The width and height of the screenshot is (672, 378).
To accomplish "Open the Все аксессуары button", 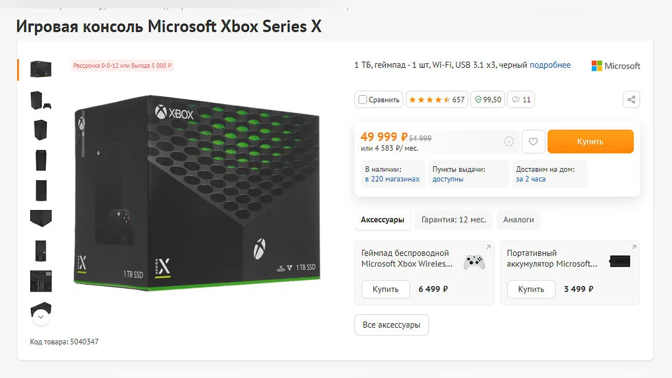I will (x=391, y=325).
